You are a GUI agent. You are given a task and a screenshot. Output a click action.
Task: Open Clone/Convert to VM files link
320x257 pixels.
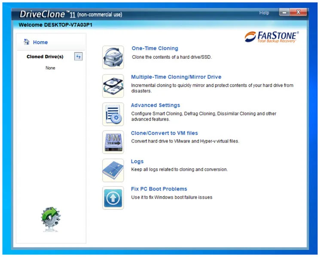164,133
